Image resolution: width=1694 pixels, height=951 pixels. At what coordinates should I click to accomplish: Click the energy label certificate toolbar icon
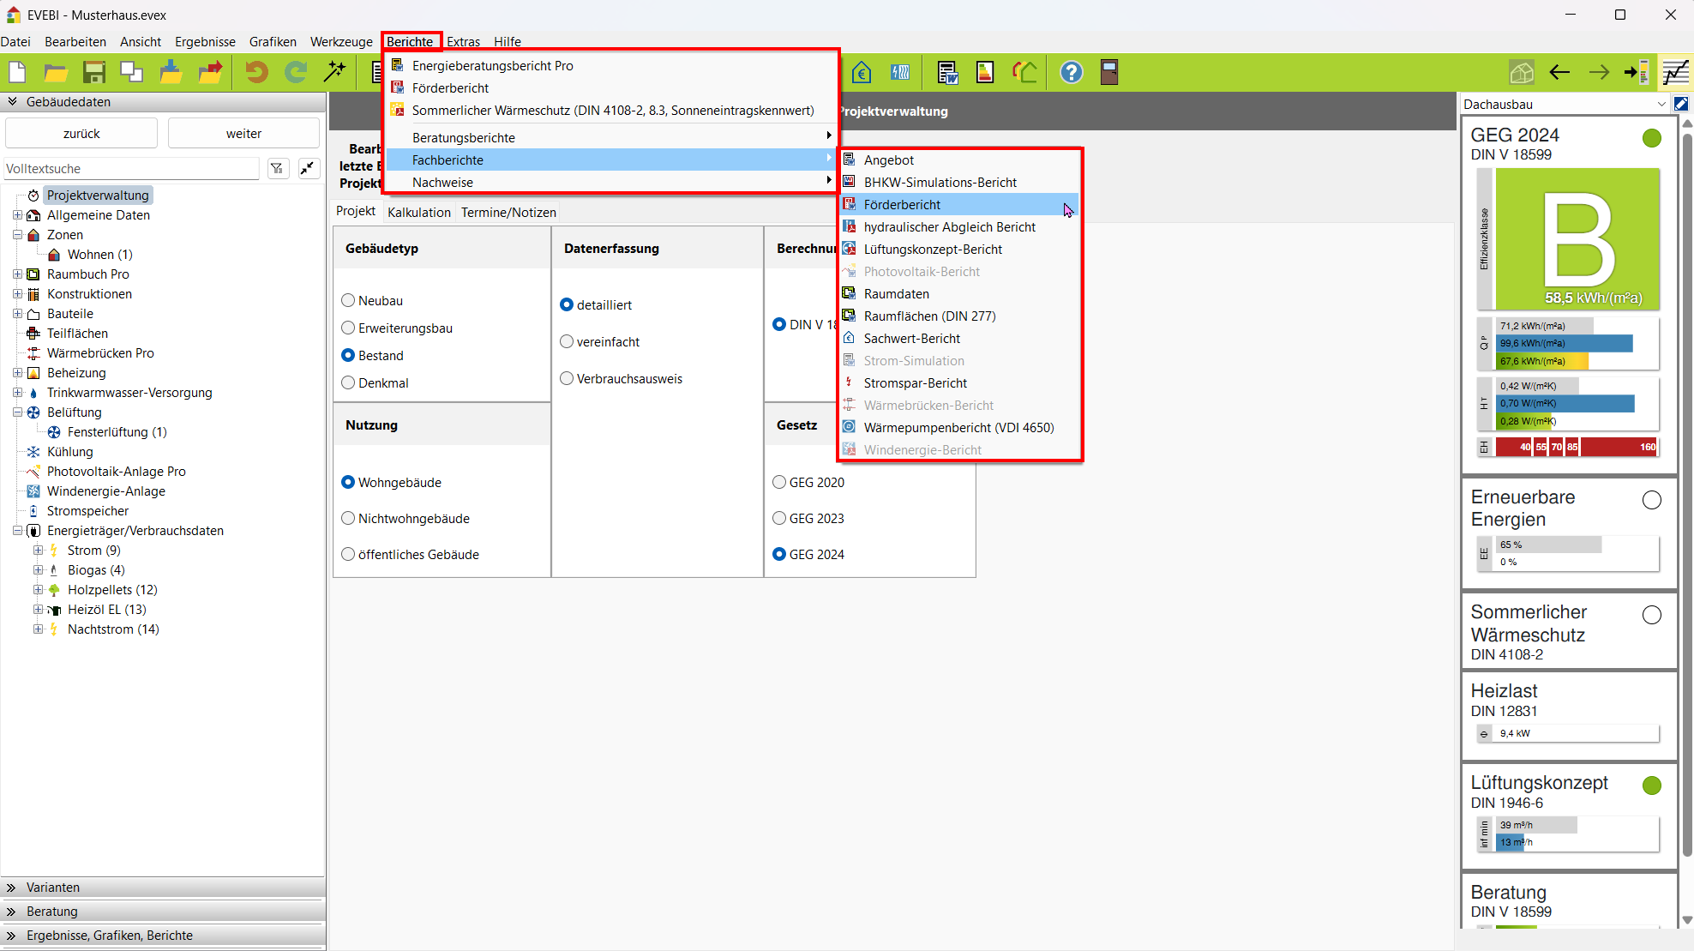[985, 73]
